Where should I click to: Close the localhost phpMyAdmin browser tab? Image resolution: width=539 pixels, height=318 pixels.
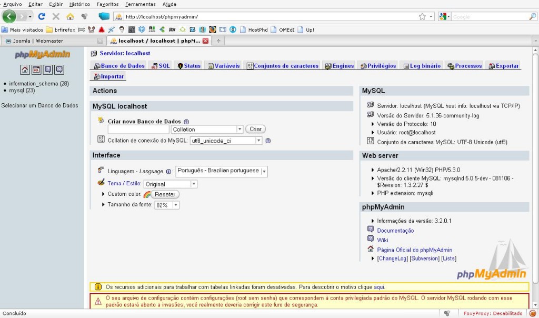206,41
